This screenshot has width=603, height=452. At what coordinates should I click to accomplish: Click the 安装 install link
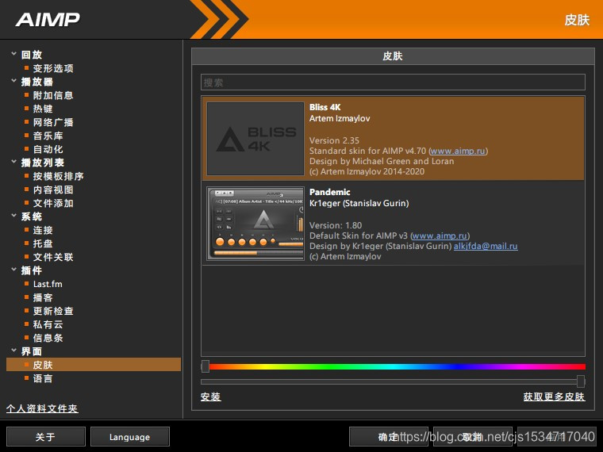click(210, 396)
